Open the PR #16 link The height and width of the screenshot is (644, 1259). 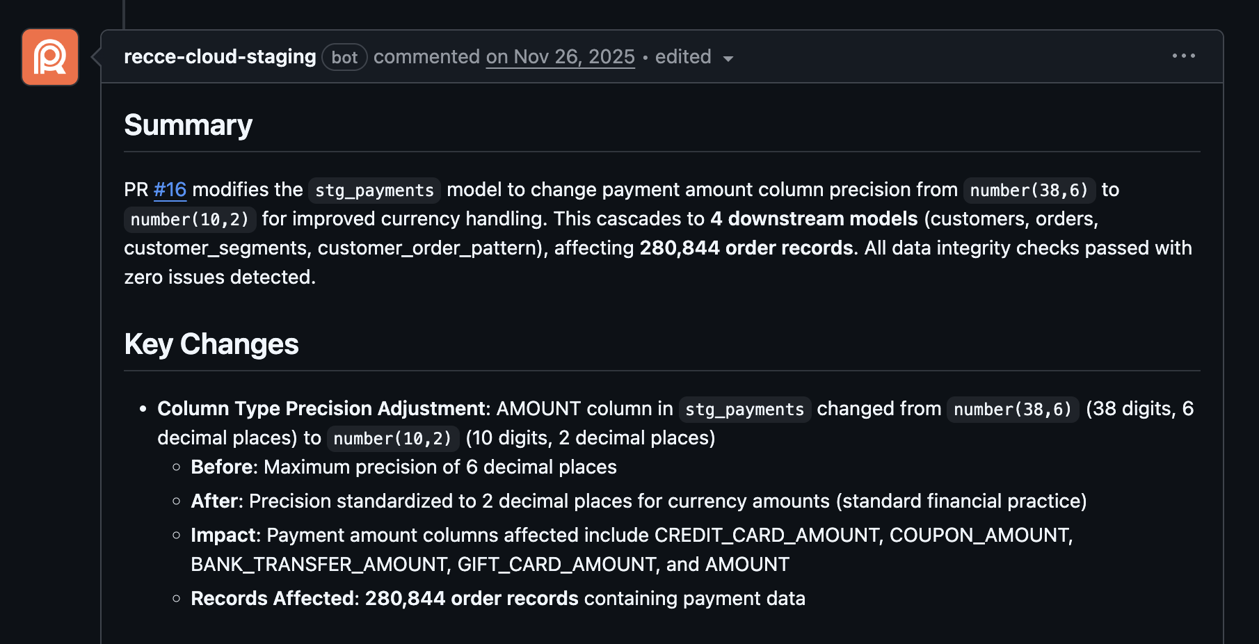coord(169,189)
